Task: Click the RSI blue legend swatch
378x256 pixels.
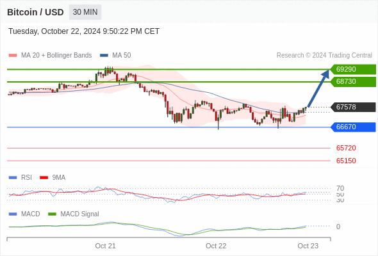Action: 13,178
